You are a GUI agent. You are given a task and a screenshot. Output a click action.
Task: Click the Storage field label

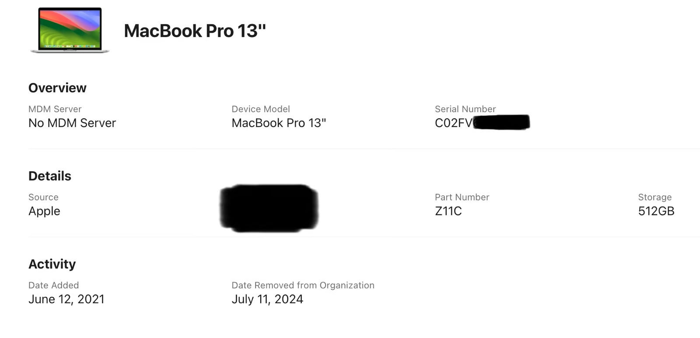(655, 197)
